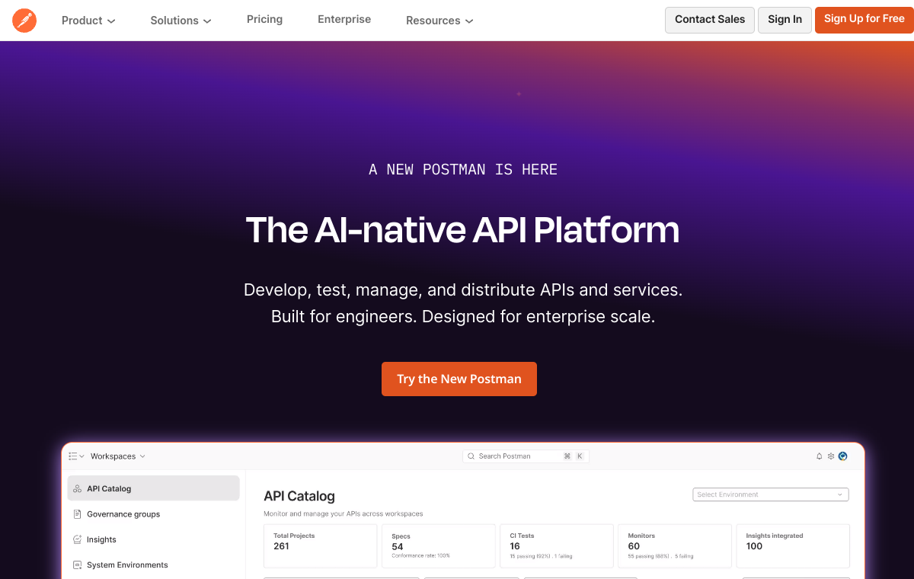The height and width of the screenshot is (579, 914).
Task: Click the Insights sidebar icon
Action: (77, 539)
